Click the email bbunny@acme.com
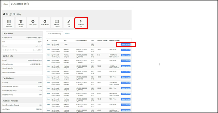 click(x=35, y=60)
